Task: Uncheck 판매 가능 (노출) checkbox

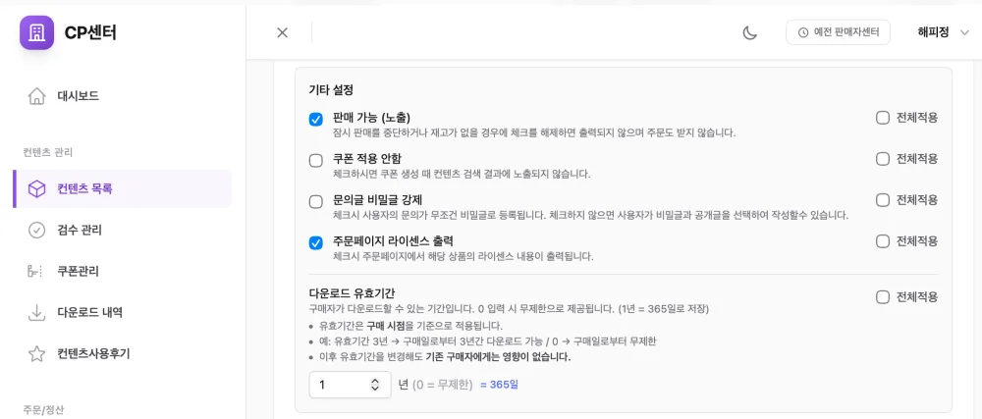Action: [316, 120]
